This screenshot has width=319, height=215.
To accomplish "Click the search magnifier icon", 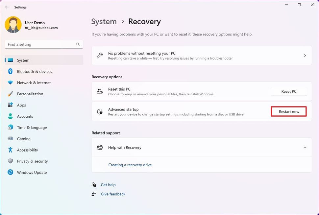I will [x=78, y=44].
